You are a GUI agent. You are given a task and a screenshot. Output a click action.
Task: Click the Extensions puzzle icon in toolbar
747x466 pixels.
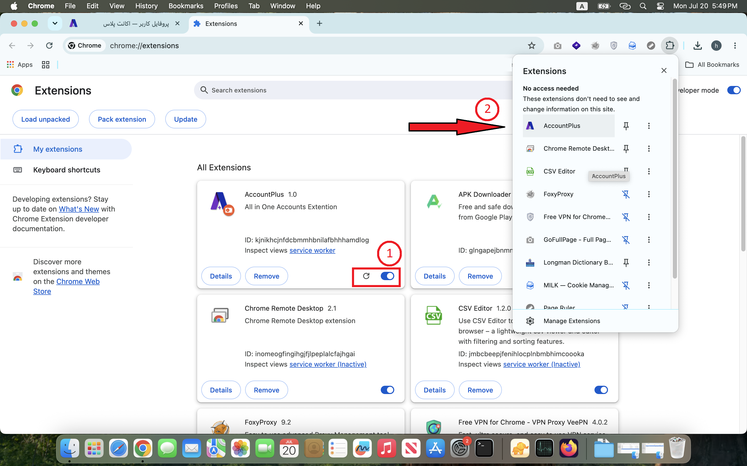[x=669, y=46]
